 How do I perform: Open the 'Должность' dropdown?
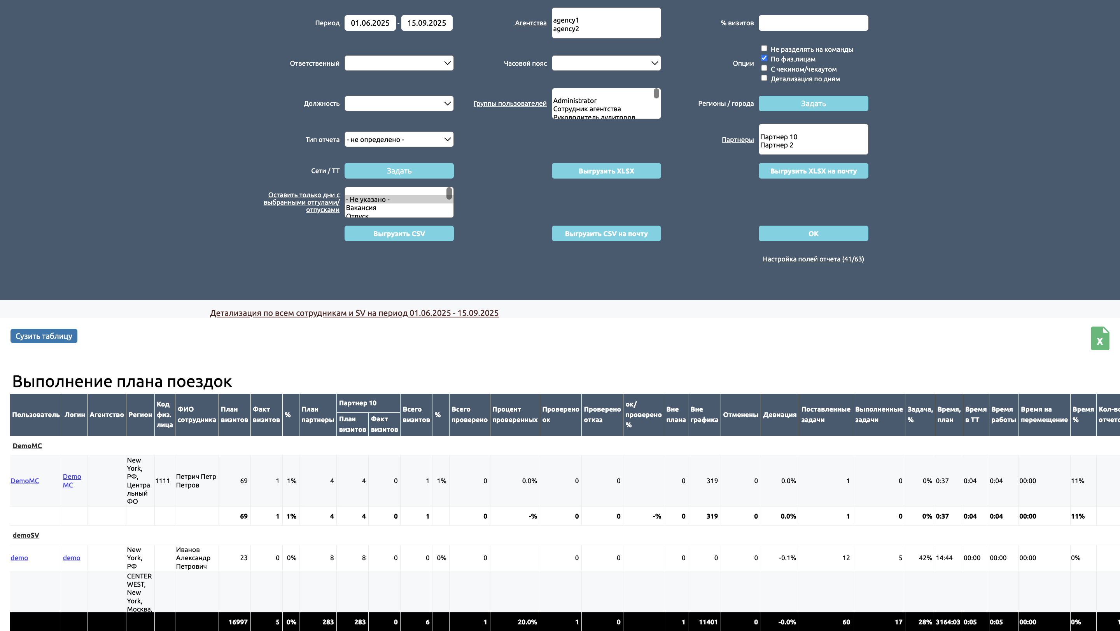[x=399, y=103]
